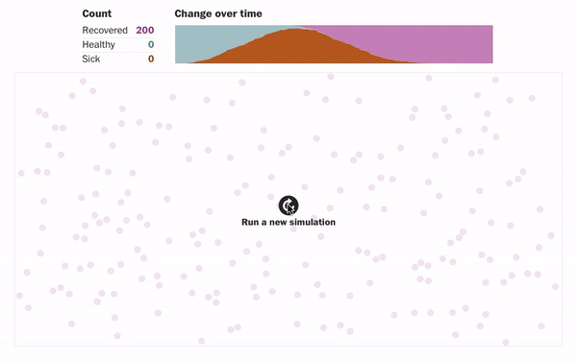Click the Recovered label in Count
Image resolution: width=577 pixels, height=363 pixels.
105,30
